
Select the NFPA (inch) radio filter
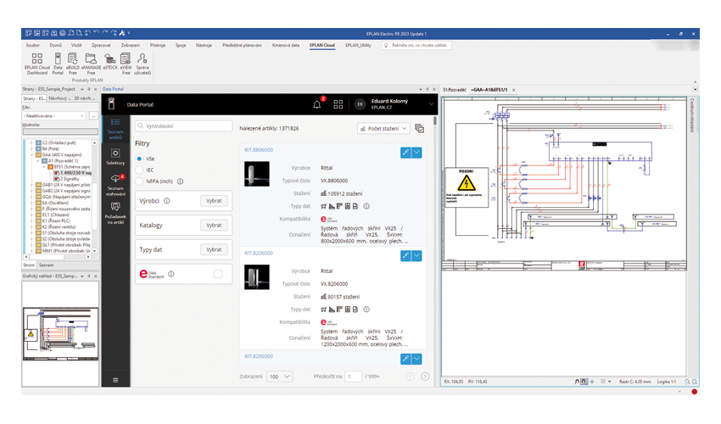click(139, 181)
